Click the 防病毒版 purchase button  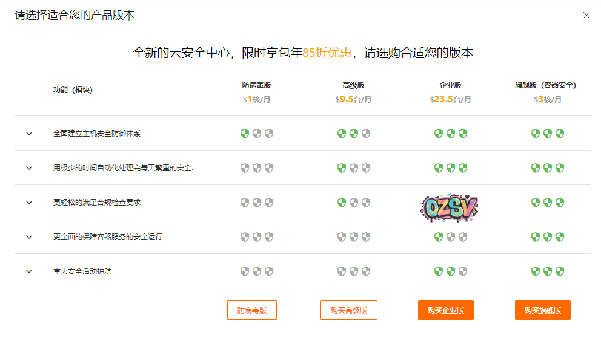[251, 310]
